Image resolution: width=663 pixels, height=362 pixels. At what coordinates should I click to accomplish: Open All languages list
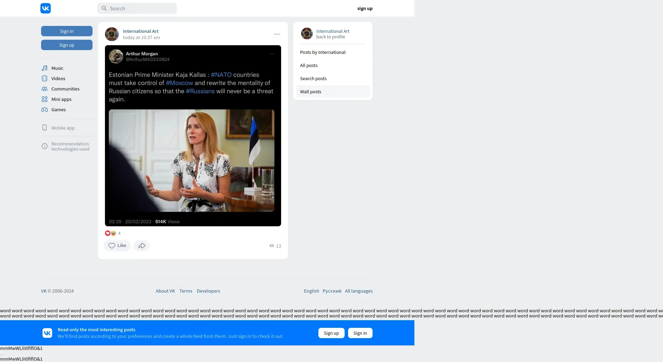(359, 291)
